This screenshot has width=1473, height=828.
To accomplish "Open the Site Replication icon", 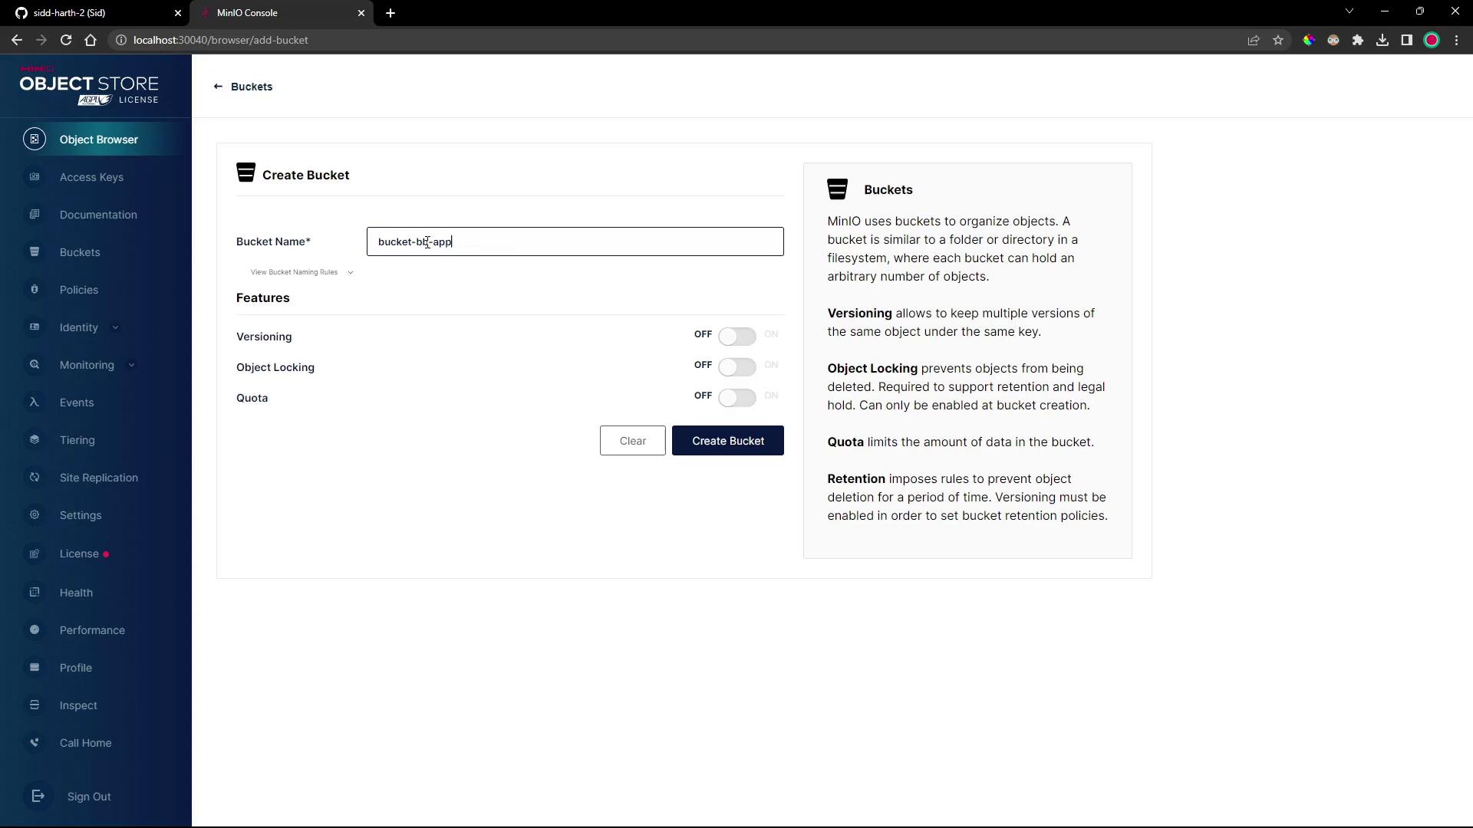I will pos(35,478).
